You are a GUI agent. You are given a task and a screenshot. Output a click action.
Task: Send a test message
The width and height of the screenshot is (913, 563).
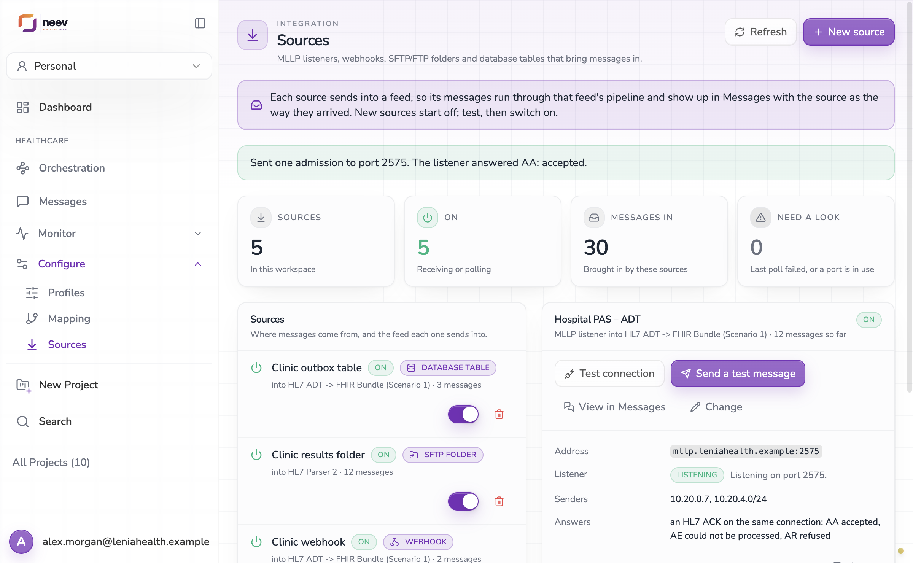tap(738, 374)
